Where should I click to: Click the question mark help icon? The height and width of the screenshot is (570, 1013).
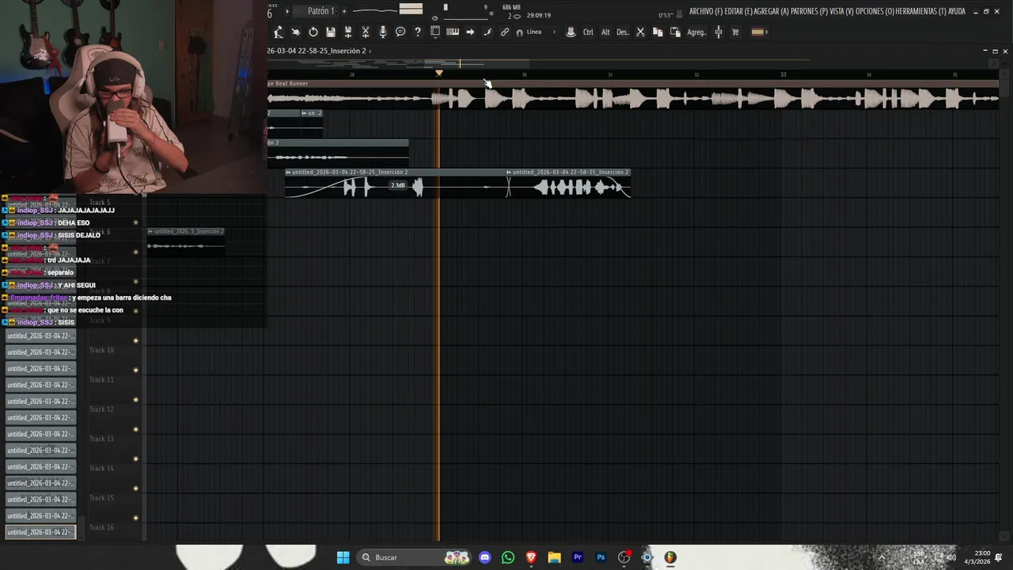tap(418, 32)
